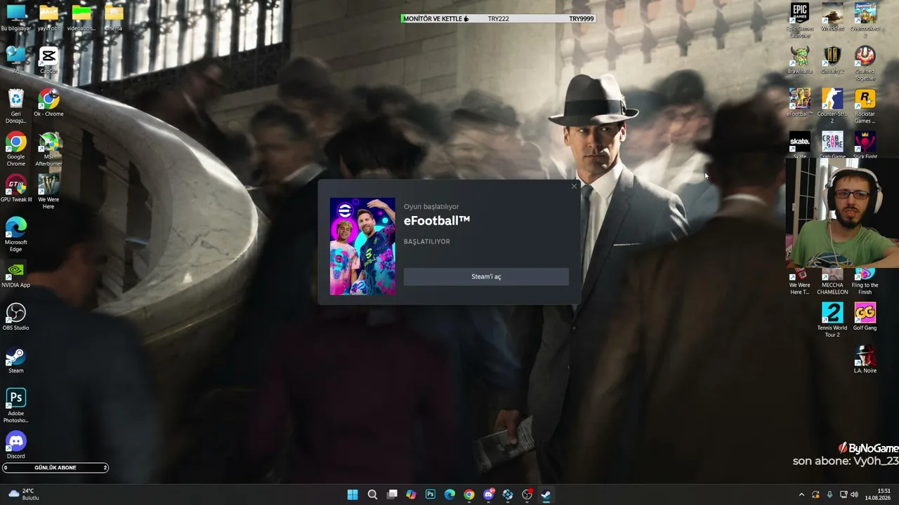Select the Google Chrome desktop shortcut

[15, 149]
